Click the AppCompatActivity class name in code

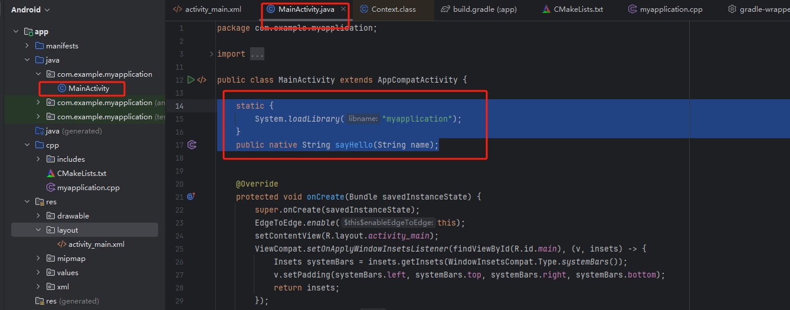tap(418, 80)
